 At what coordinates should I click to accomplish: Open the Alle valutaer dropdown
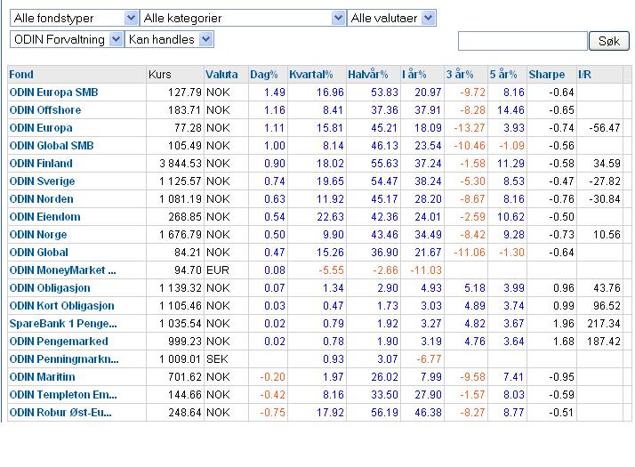coord(391,18)
